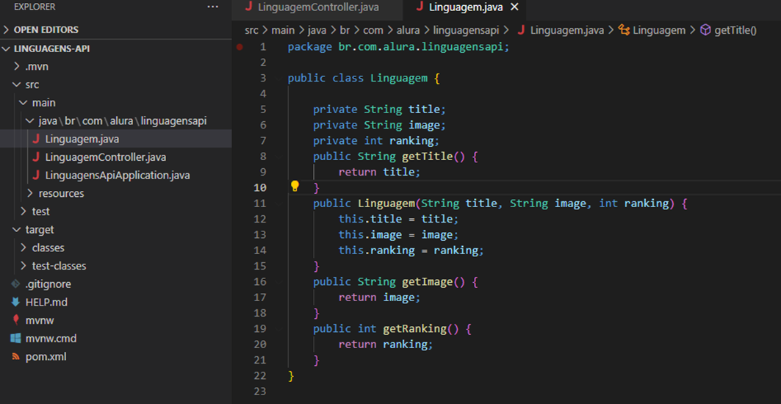Screen dimensions: 781x404
Task: Click 'this.ranking = ranking;' on line 14
Action: [x=411, y=250]
